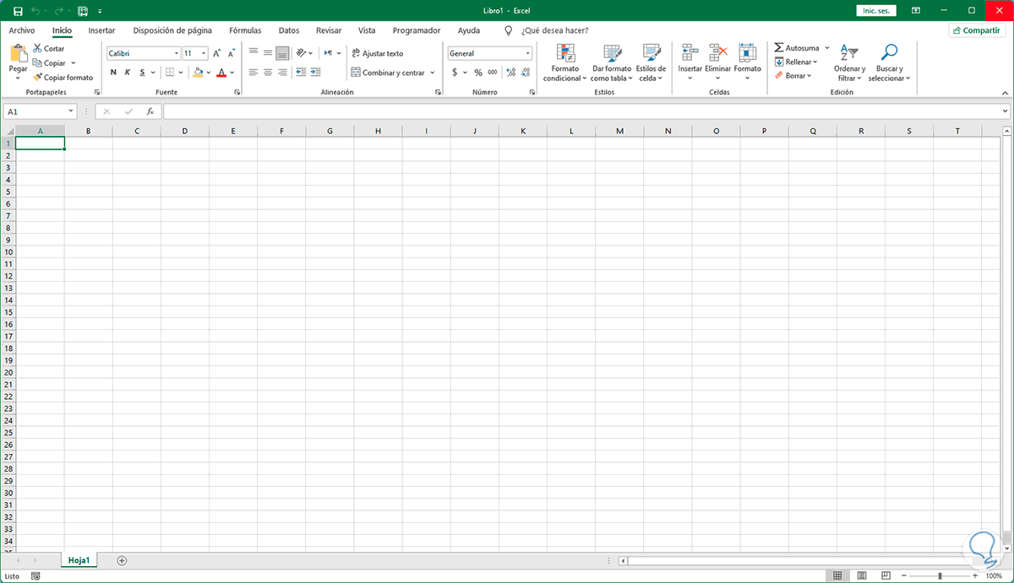Increase decimal places
1014x583 pixels.
pos(510,73)
